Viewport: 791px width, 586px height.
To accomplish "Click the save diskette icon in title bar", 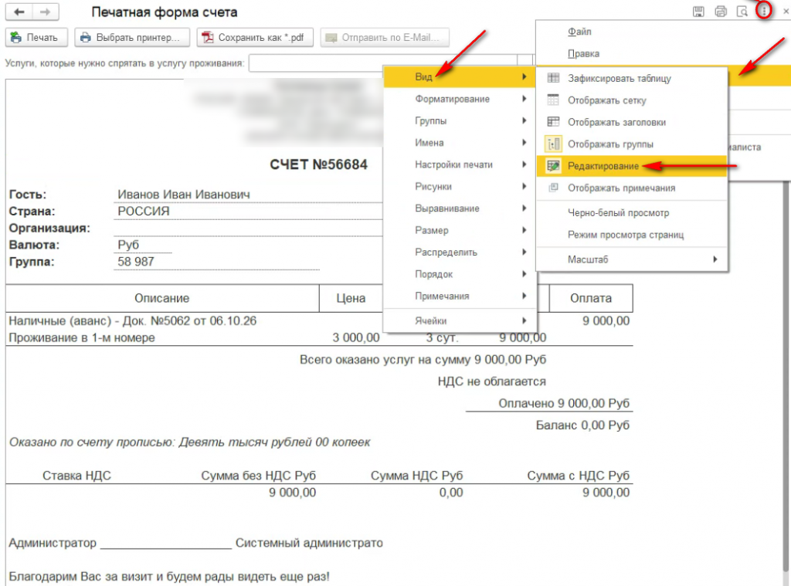I will (698, 12).
